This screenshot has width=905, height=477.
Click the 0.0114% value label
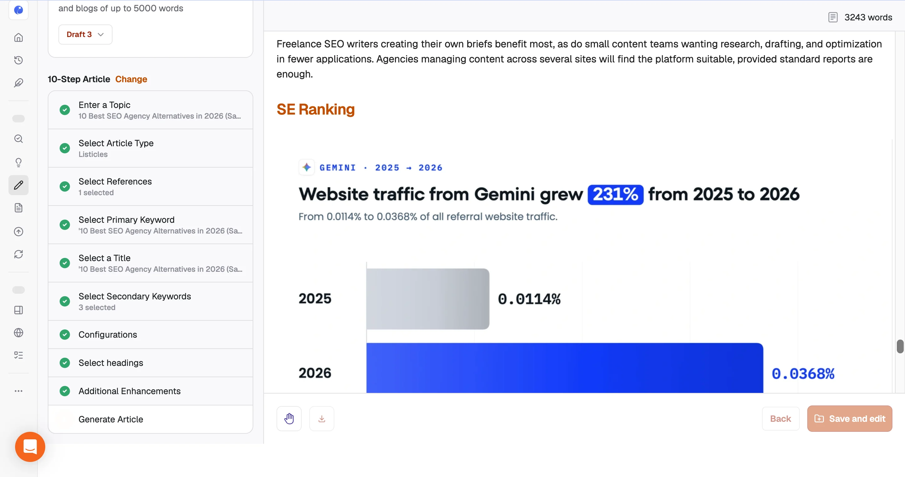(x=529, y=299)
